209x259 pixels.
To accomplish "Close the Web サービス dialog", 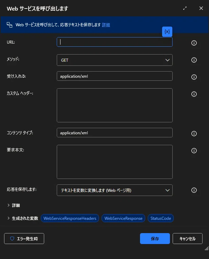I will point(201,8).
